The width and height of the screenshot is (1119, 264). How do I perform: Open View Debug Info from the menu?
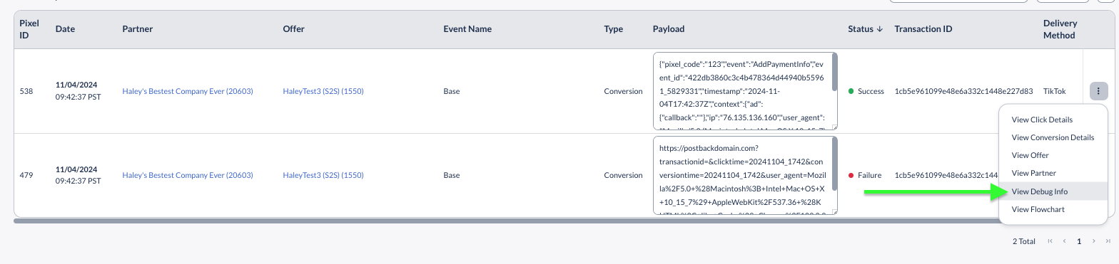[x=1039, y=191]
